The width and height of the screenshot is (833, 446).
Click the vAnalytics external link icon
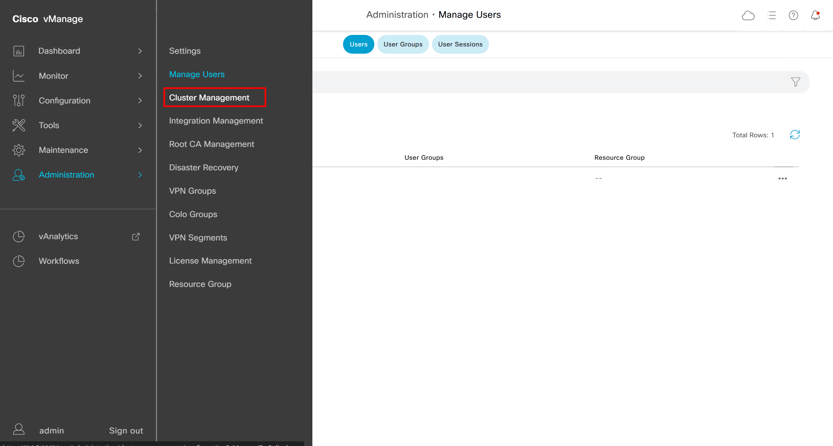click(x=136, y=237)
